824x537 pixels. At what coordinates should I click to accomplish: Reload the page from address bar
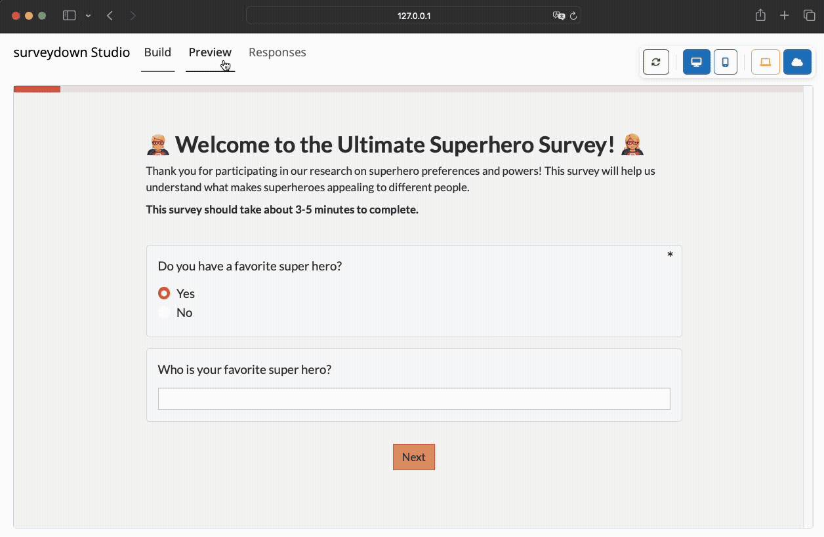(573, 16)
